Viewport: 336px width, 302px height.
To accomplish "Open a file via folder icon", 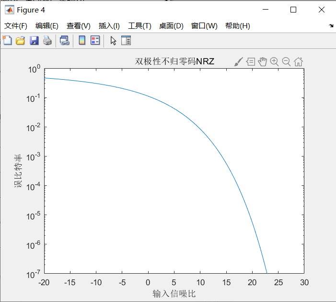I will [x=20, y=40].
